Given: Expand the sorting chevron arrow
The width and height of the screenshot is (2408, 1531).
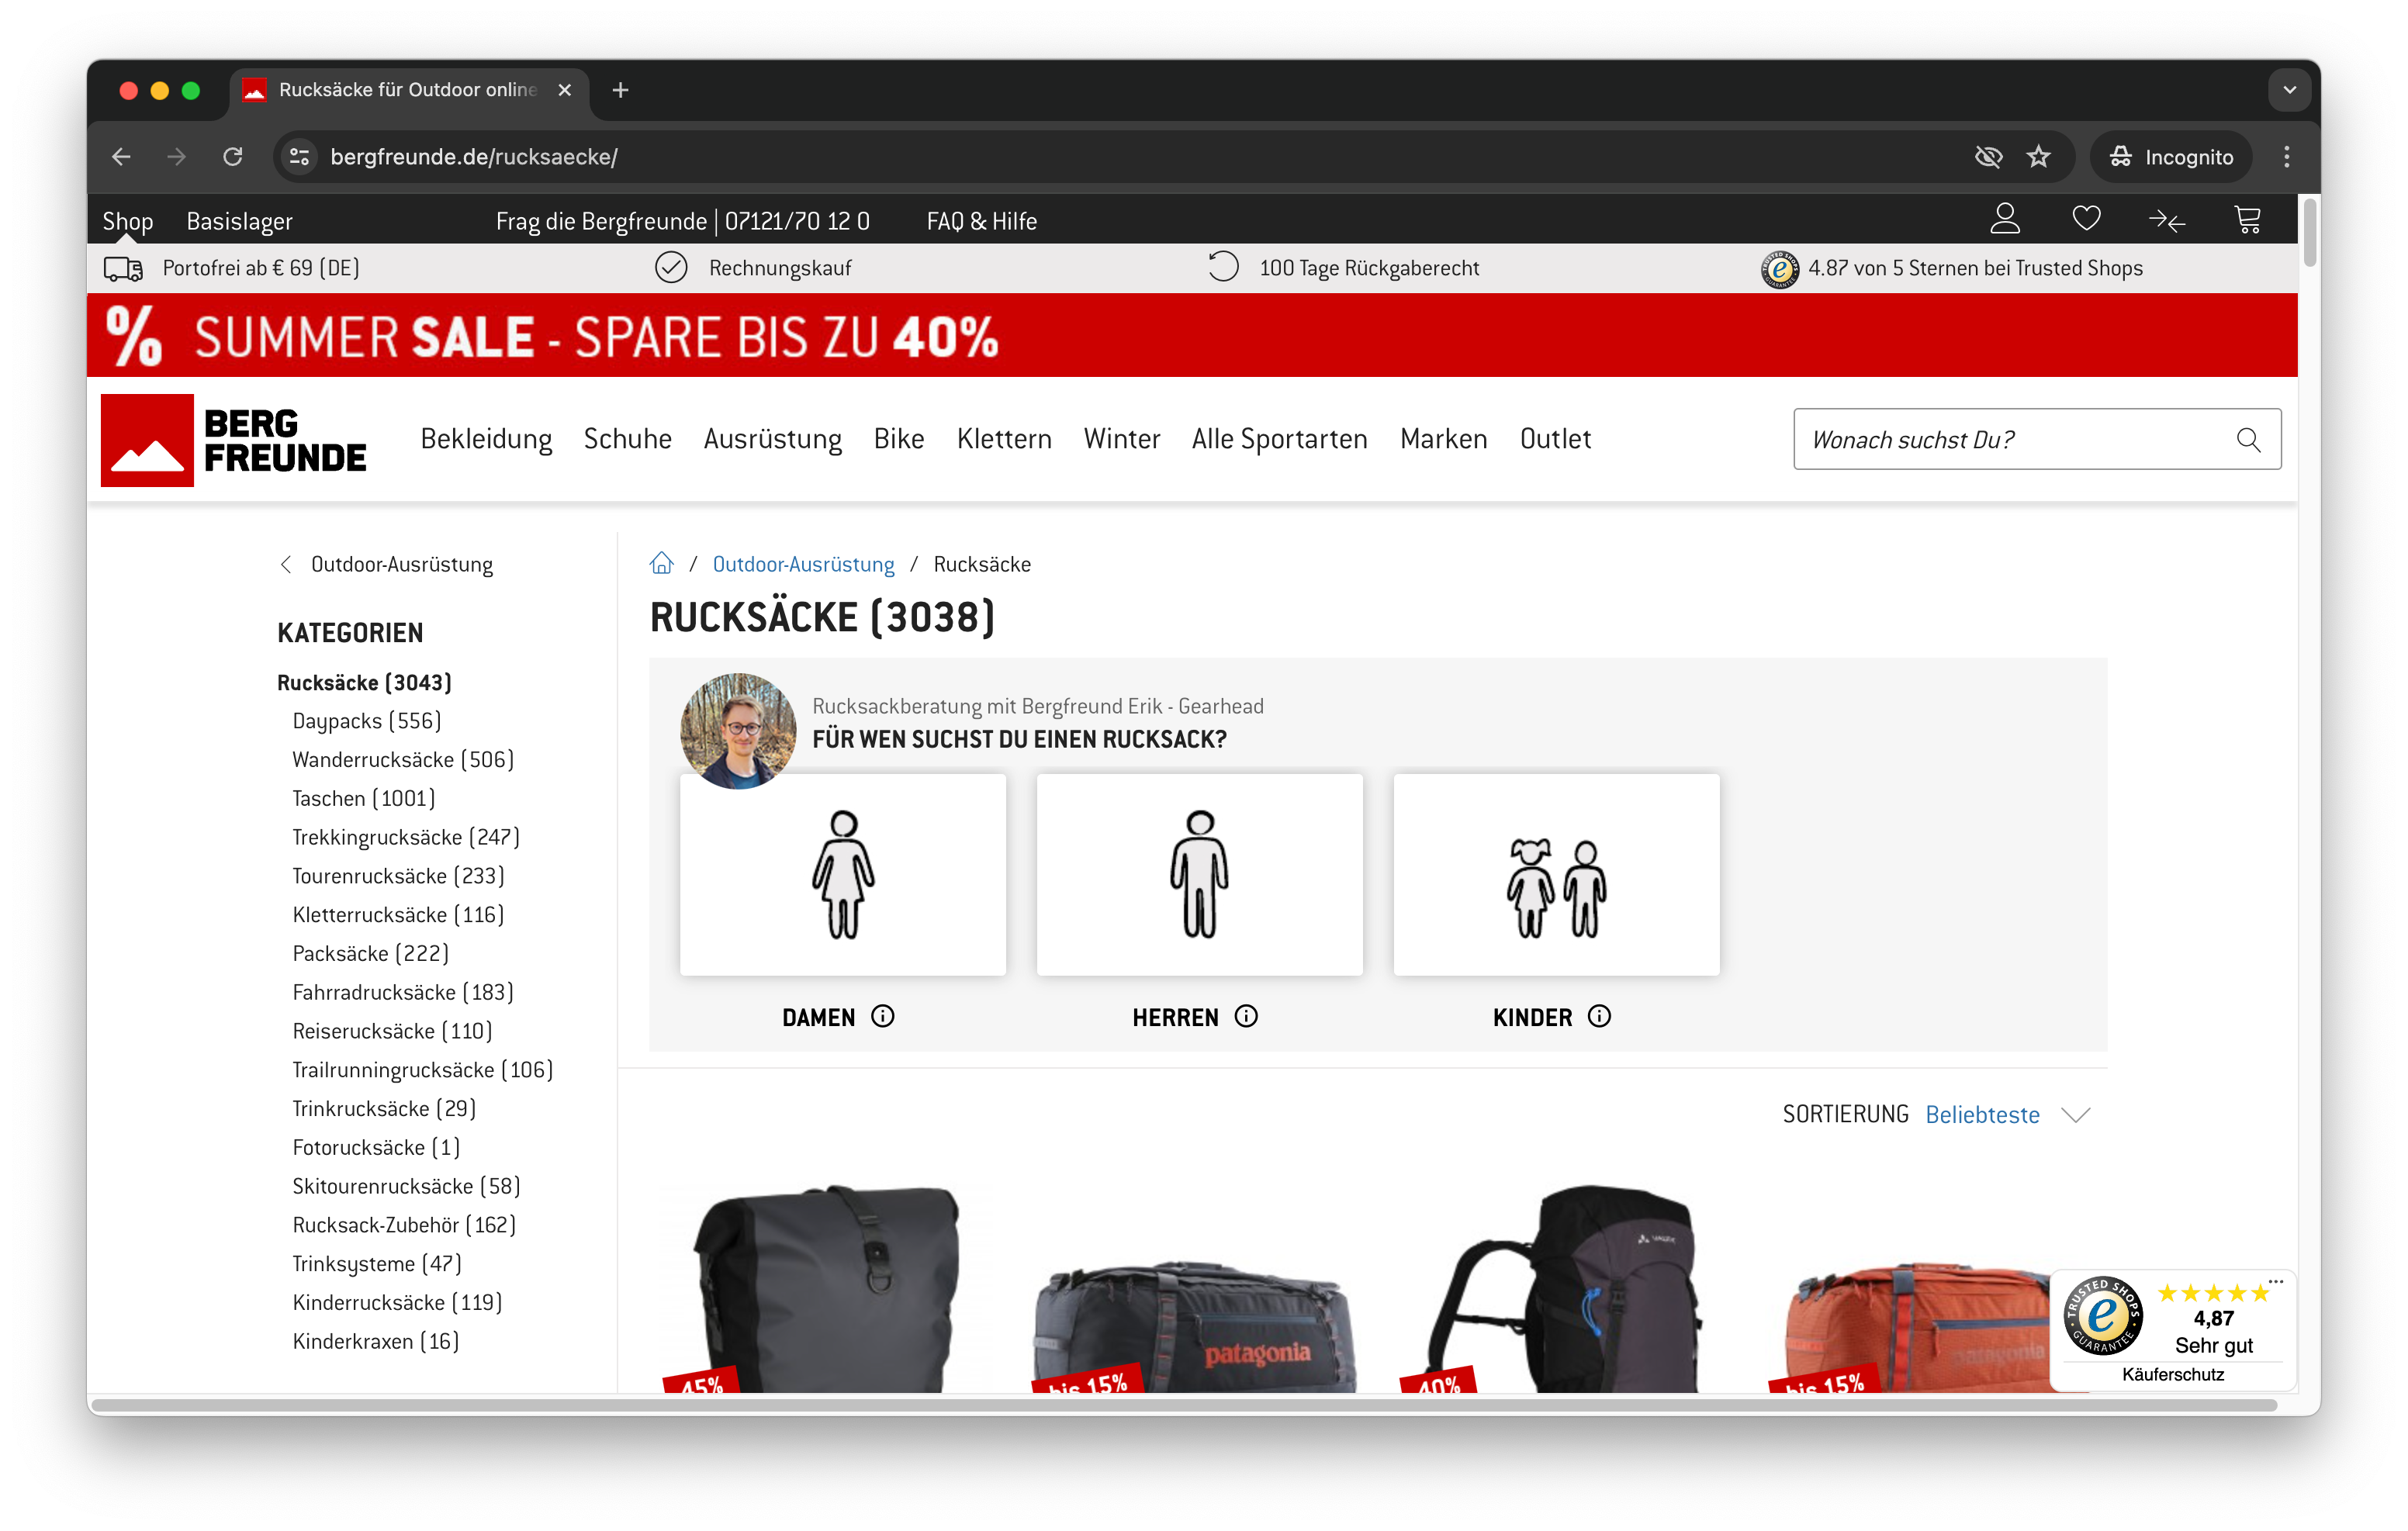Looking at the screenshot, I should [x=2076, y=1115].
